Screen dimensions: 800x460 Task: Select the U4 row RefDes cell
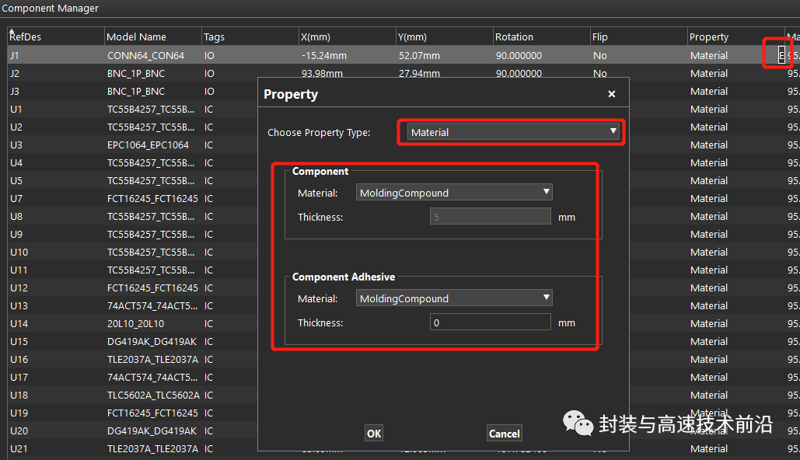click(56, 162)
